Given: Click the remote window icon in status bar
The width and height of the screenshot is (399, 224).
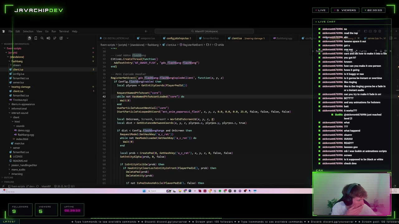Looking at the screenshot, I should 4,186.
